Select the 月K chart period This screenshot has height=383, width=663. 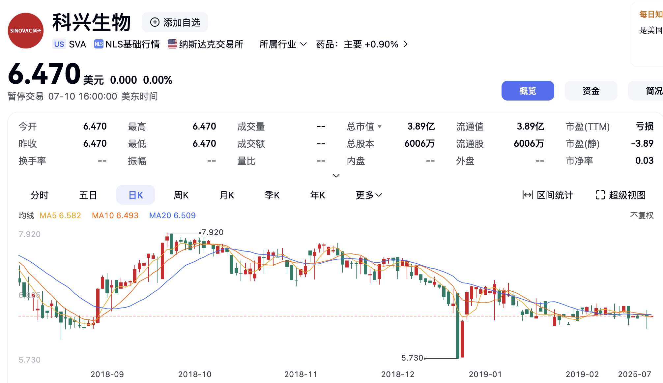pos(227,195)
